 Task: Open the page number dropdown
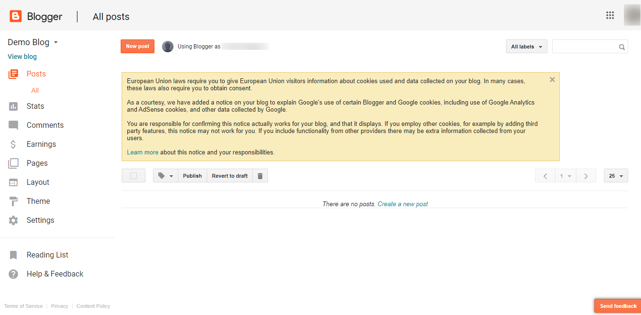(x=565, y=176)
